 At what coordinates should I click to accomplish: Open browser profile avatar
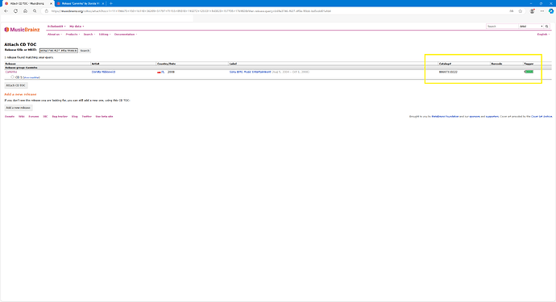(533, 11)
